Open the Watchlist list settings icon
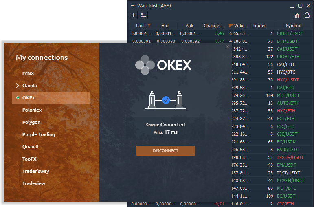The image size is (314, 207). (144, 15)
